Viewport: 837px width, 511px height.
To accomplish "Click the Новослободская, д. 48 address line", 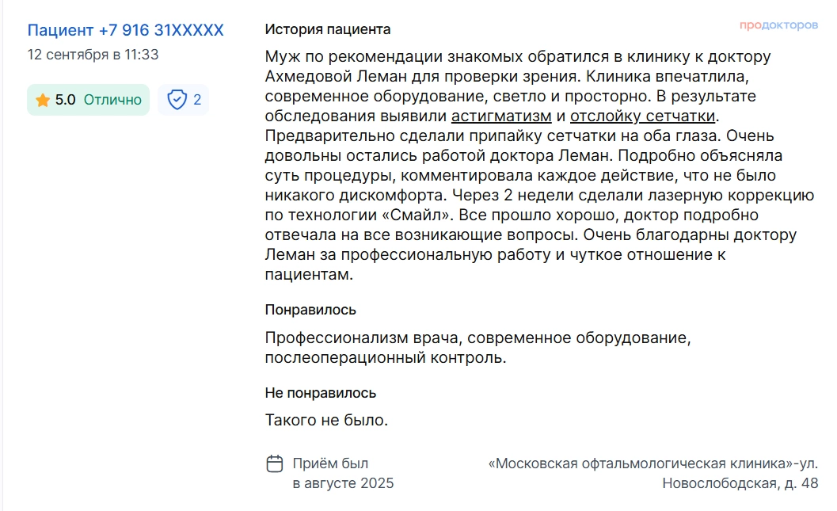I will pos(740,483).
